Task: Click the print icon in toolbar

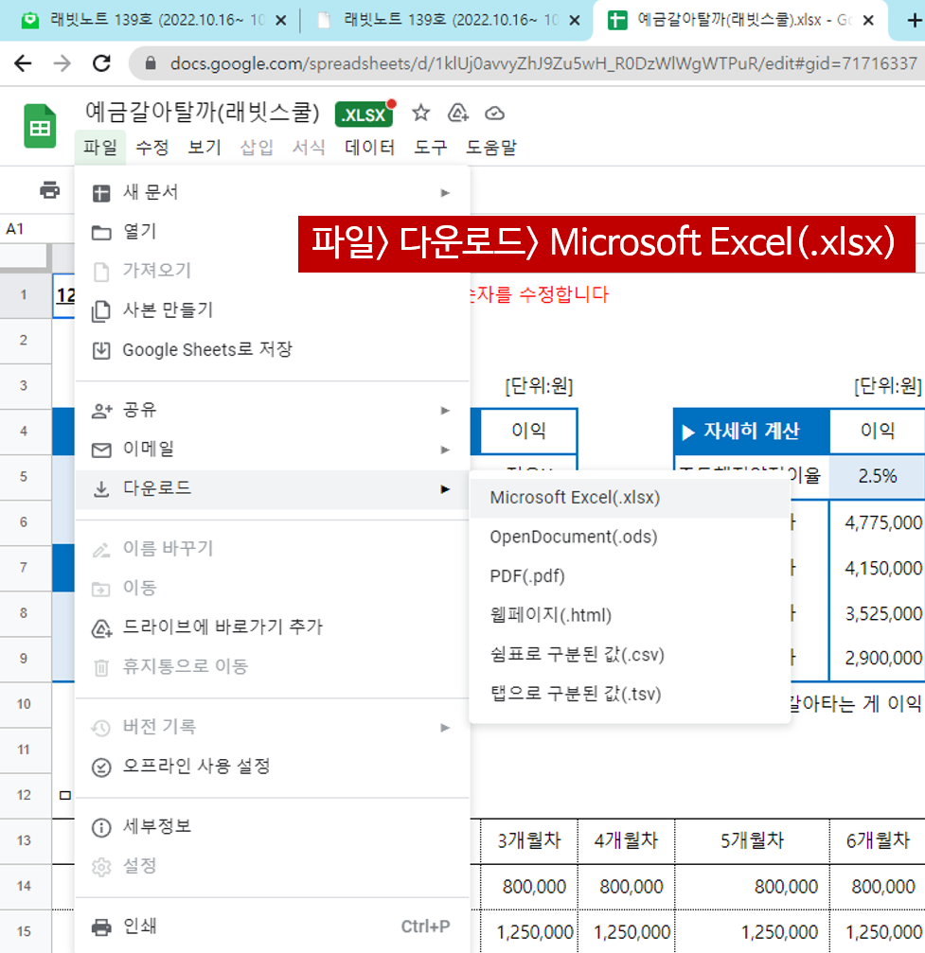Action: coord(50,190)
